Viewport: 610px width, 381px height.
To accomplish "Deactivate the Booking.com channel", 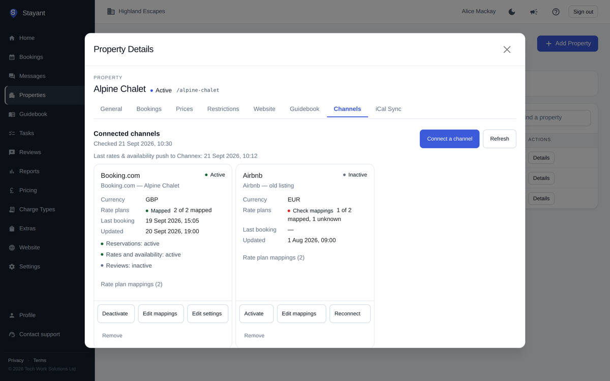I will (116, 314).
